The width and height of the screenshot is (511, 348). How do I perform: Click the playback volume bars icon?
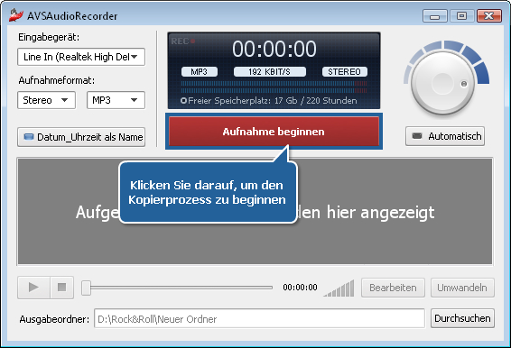tap(339, 288)
